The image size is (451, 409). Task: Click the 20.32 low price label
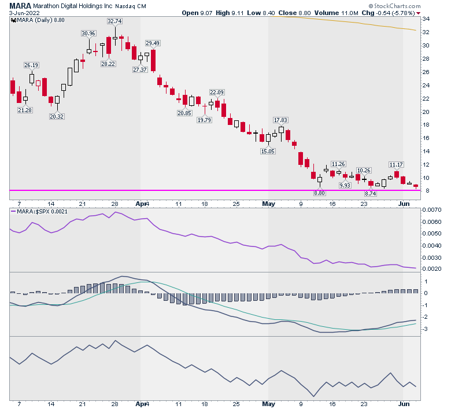[x=57, y=117]
